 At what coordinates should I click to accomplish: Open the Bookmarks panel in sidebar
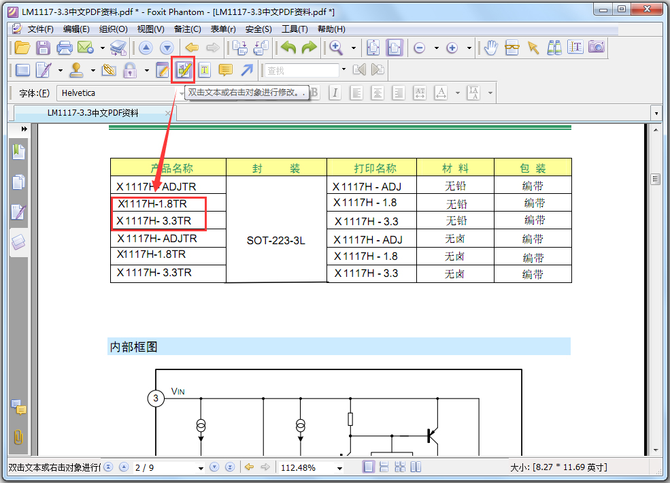18,152
